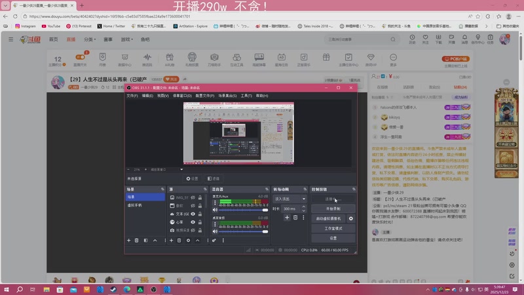Mute 桌面音频 audio channel
The height and width of the screenshot is (295, 524).
[215, 231]
